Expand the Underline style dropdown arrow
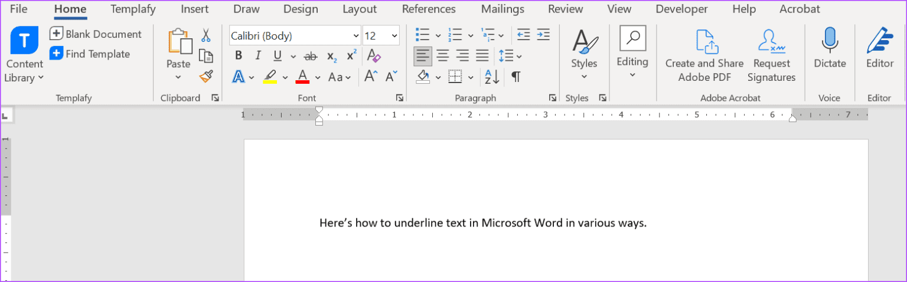This screenshot has height=282, width=907. point(293,57)
